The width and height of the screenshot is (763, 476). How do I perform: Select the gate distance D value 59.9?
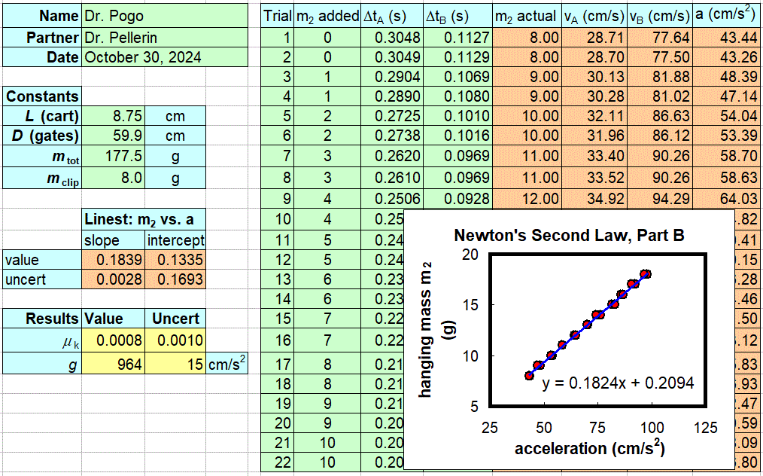(x=113, y=136)
